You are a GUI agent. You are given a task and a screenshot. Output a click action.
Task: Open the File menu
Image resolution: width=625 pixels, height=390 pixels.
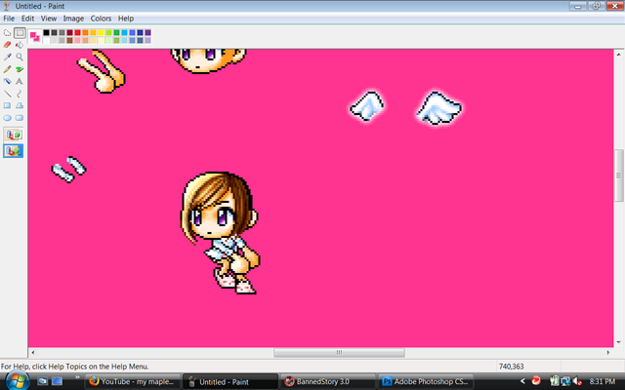(x=9, y=19)
